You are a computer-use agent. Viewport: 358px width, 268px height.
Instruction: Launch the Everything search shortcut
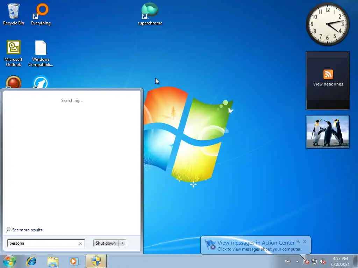tap(41, 14)
